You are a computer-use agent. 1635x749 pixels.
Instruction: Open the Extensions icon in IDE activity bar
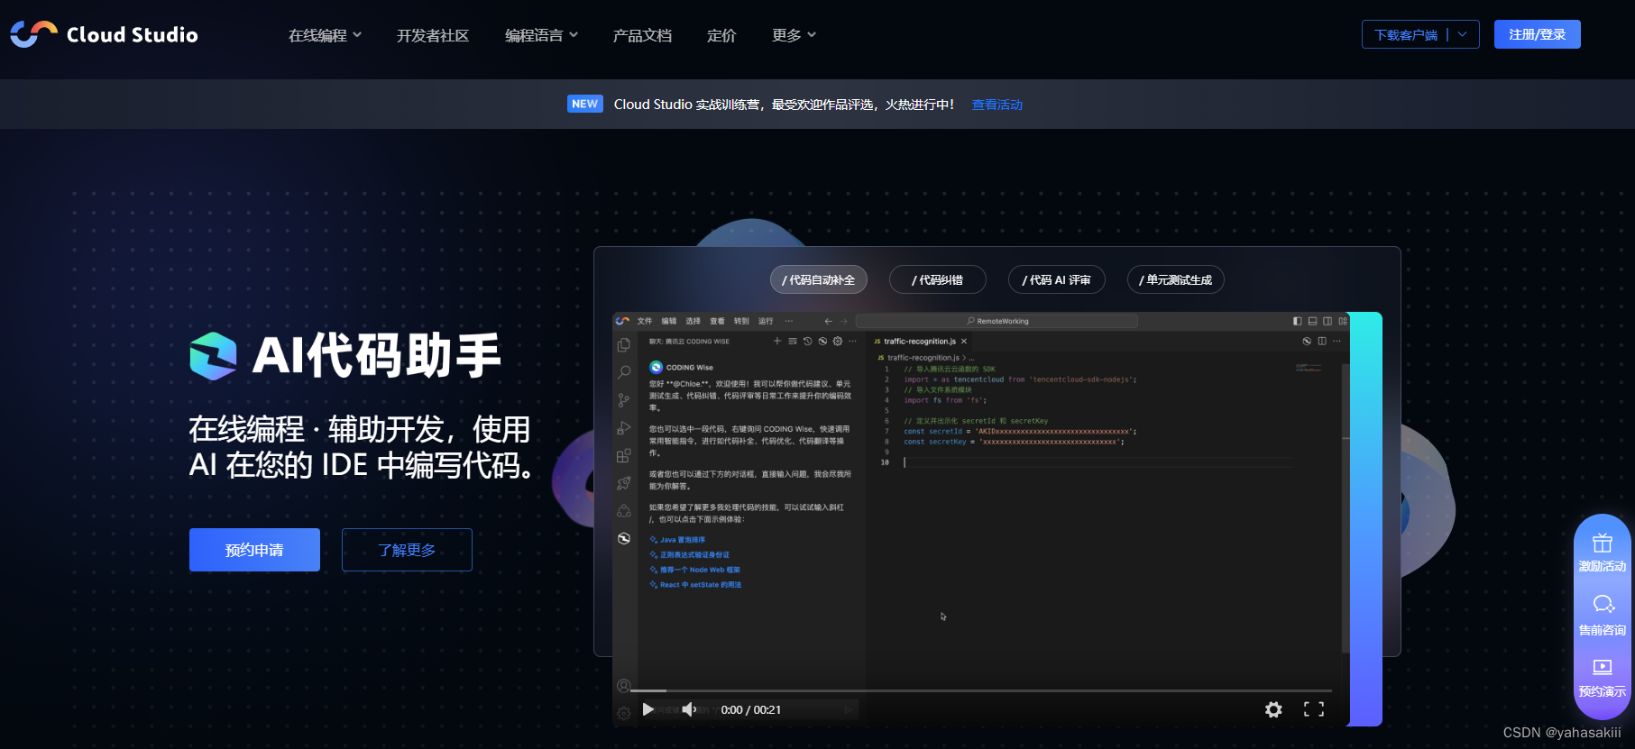click(623, 456)
